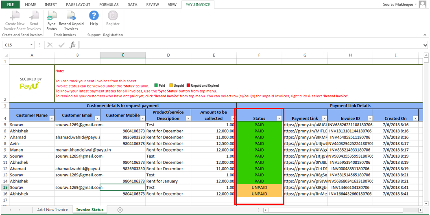
Task: Switch to the Add New Invoice sheet
Action: pos(52,210)
